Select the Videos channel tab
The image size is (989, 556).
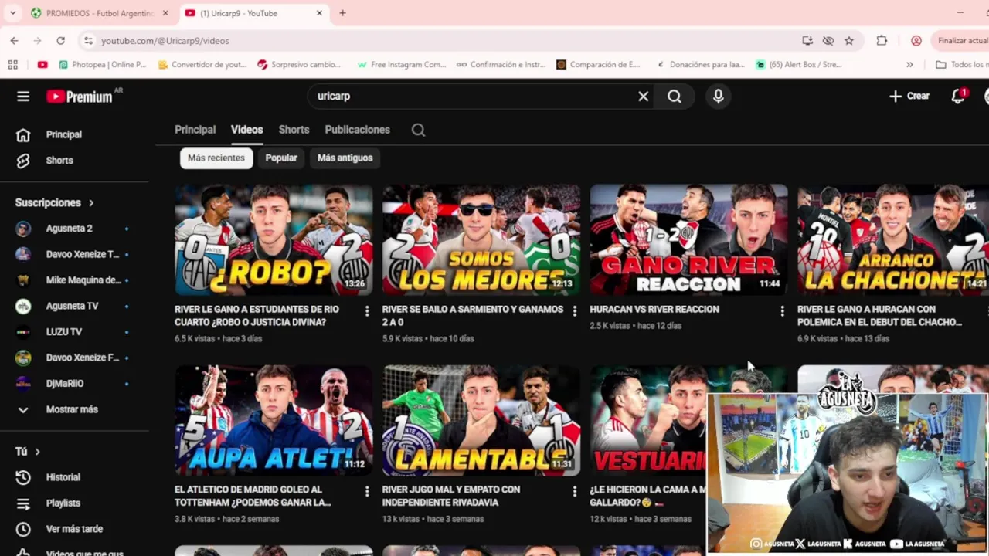tap(247, 130)
